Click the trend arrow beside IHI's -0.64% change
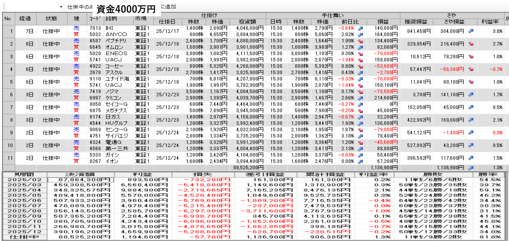This screenshot has width=509, height=241. tap(360, 29)
